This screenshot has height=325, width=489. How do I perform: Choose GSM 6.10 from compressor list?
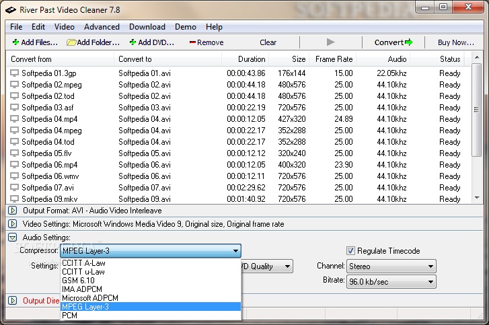(151, 281)
